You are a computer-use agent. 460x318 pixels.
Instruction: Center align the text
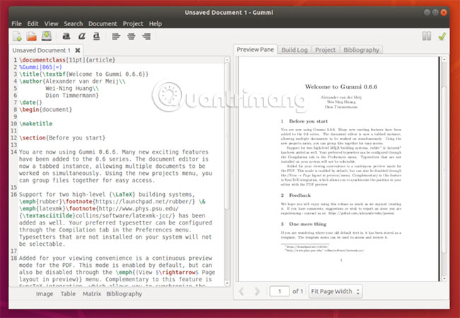click(131, 36)
